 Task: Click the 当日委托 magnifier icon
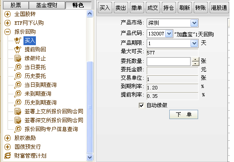(x=18, y=67)
